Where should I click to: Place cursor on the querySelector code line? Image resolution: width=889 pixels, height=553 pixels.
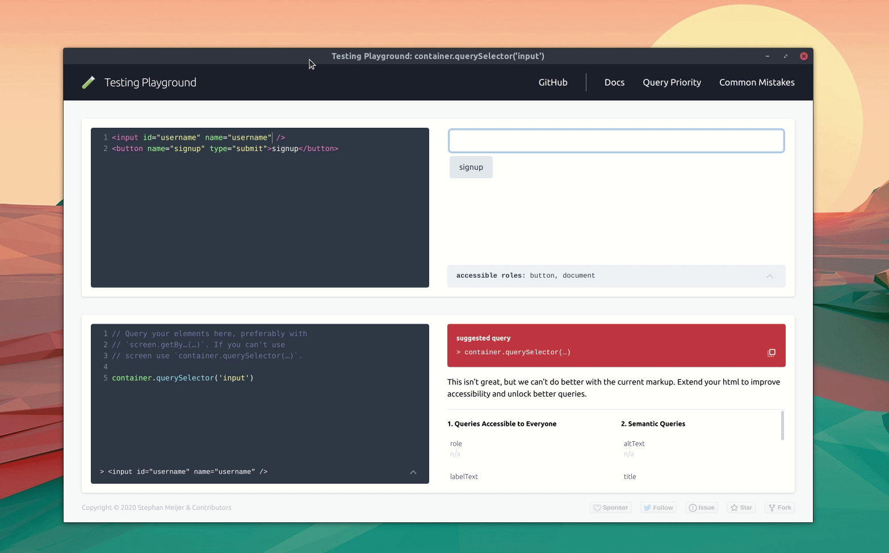tap(182, 378)
